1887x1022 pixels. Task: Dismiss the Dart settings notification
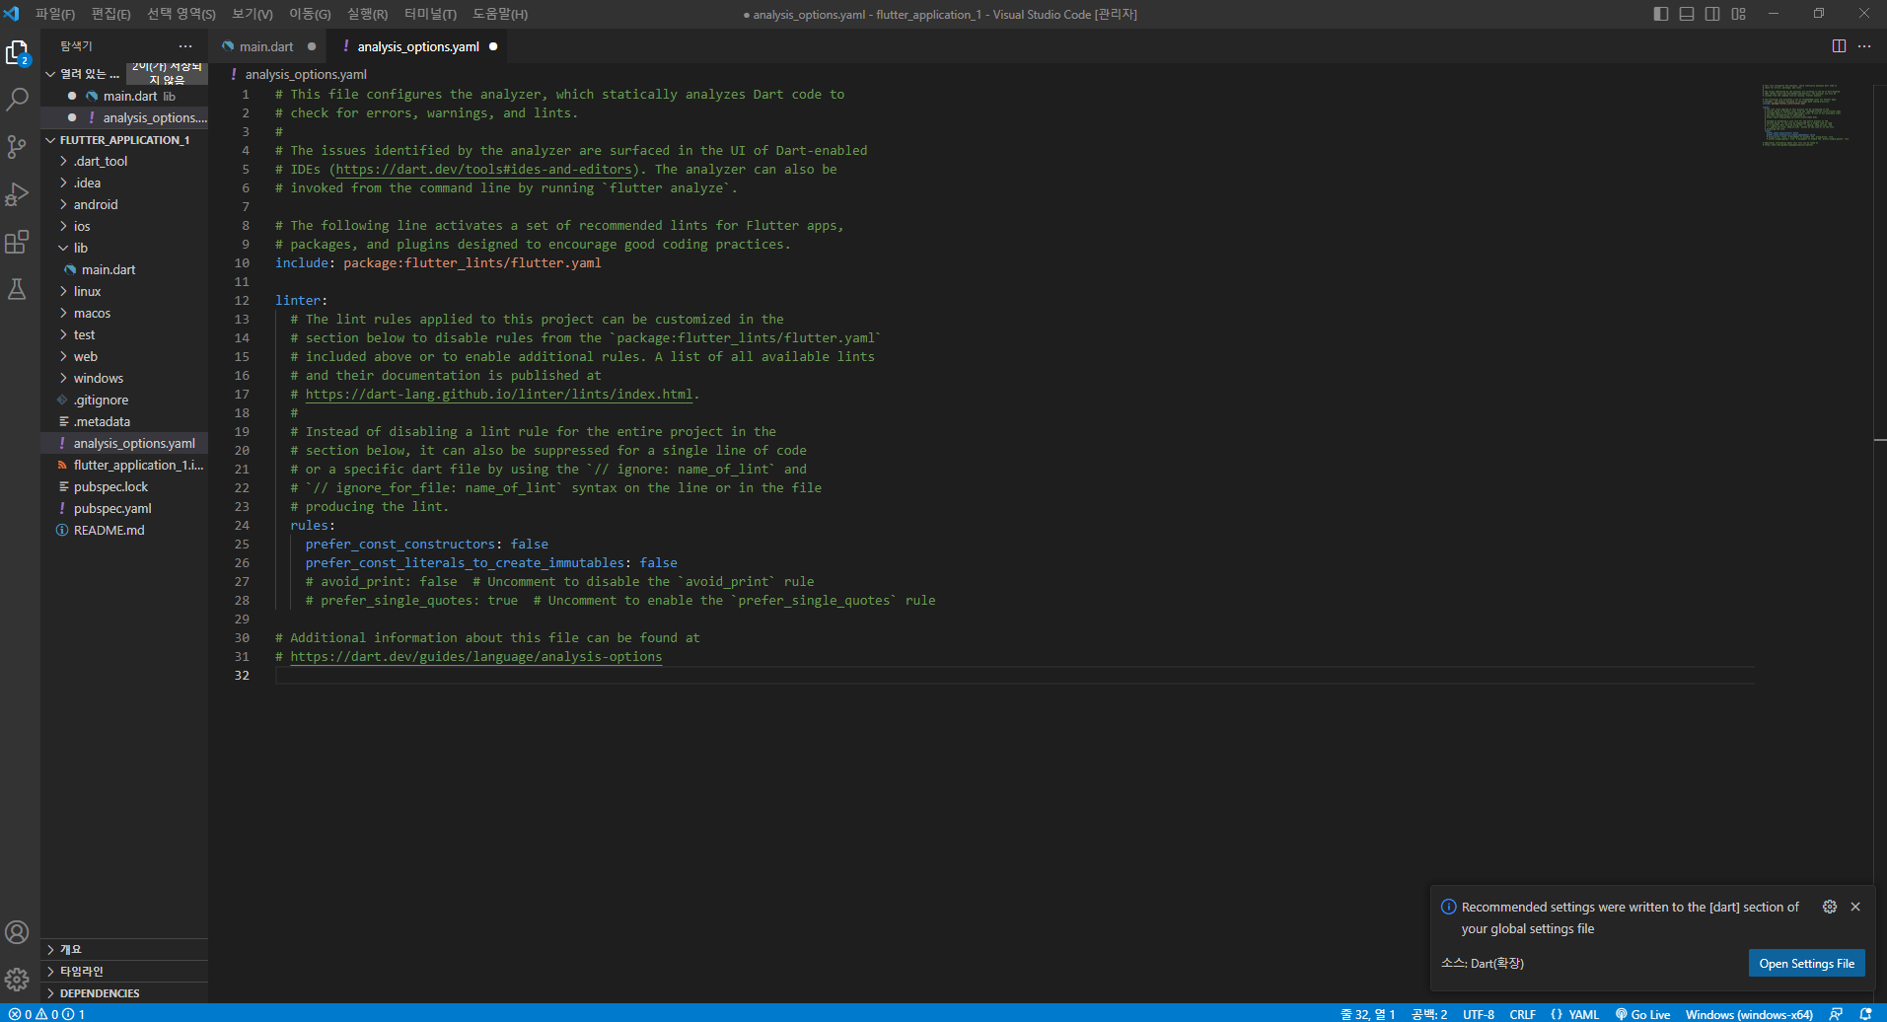[1855, 907]
